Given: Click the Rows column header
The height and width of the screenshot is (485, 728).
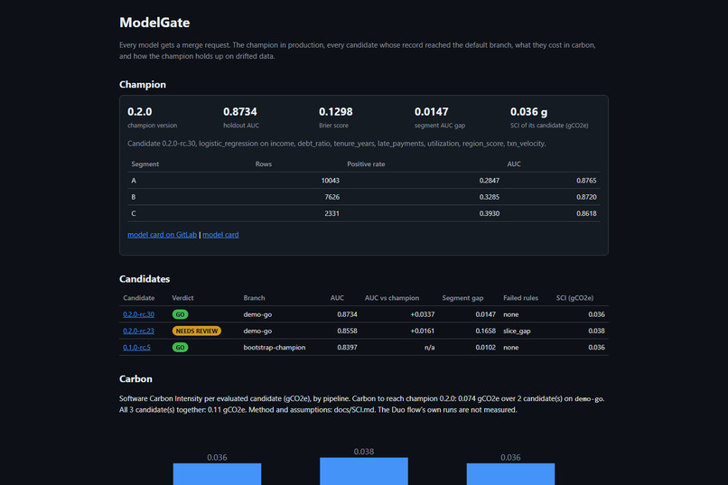Looking at the screenshot, I should [263, 163].
